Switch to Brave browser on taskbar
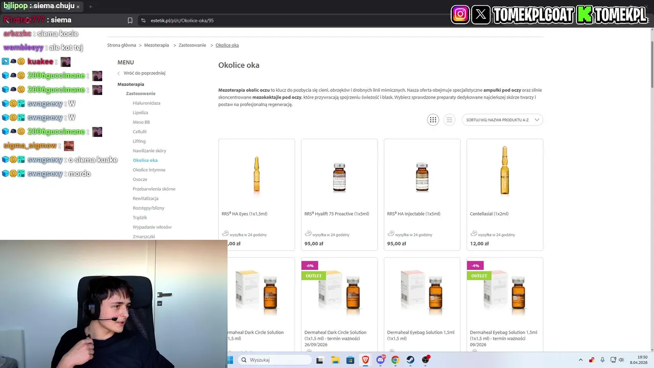This screenshot has height=368, width=654. 365,360
